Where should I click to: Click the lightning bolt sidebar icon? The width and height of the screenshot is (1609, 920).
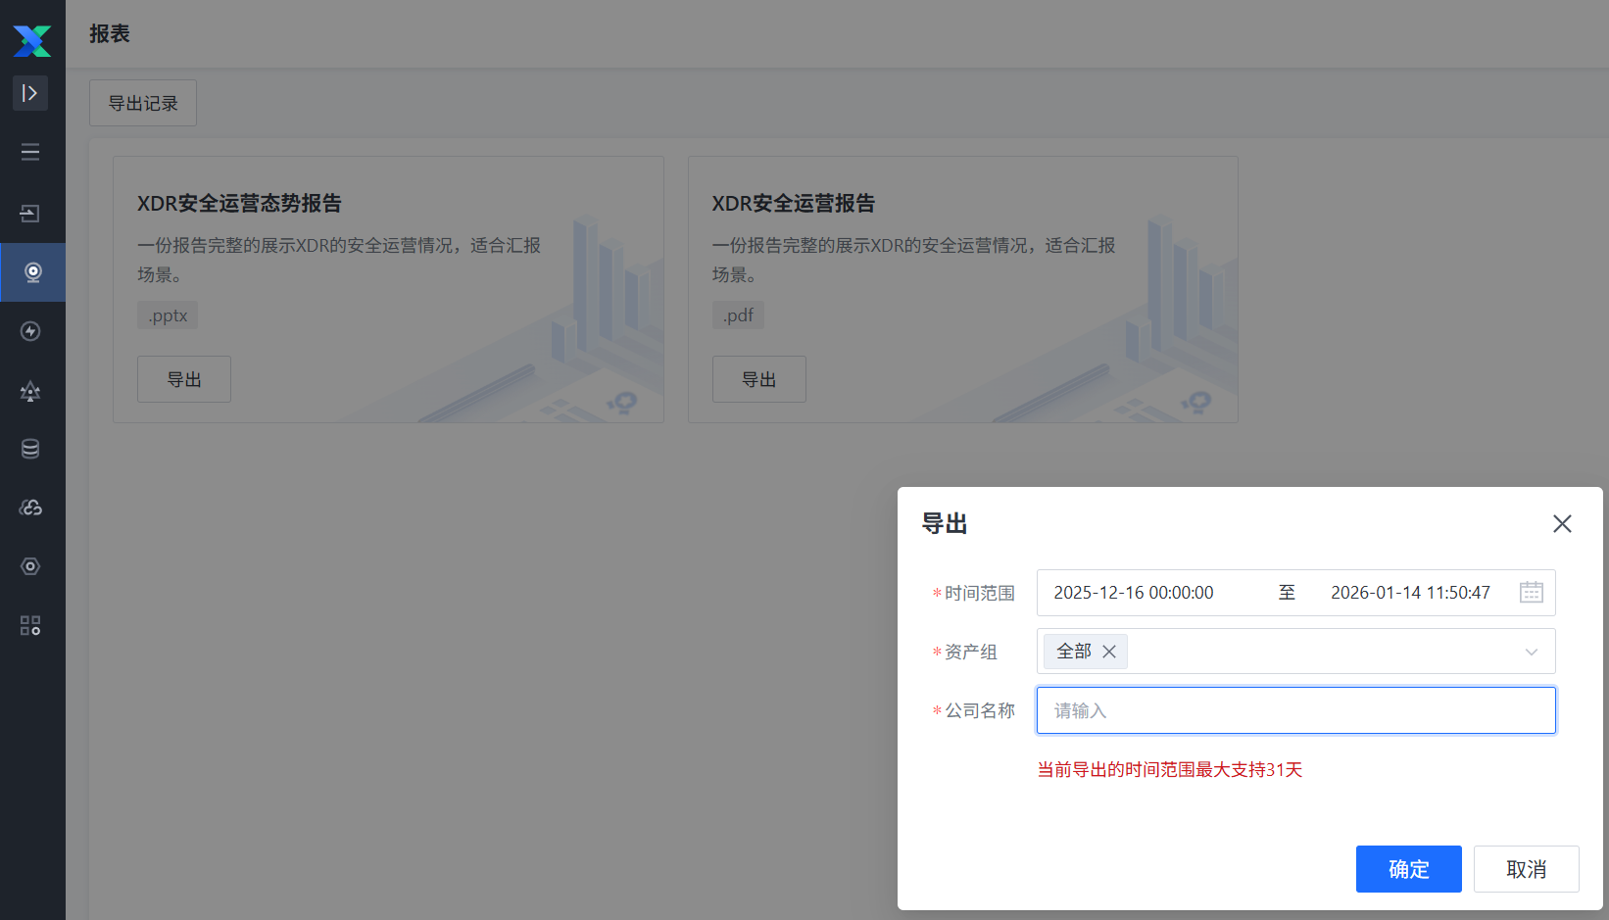click(x=30, y=331)
